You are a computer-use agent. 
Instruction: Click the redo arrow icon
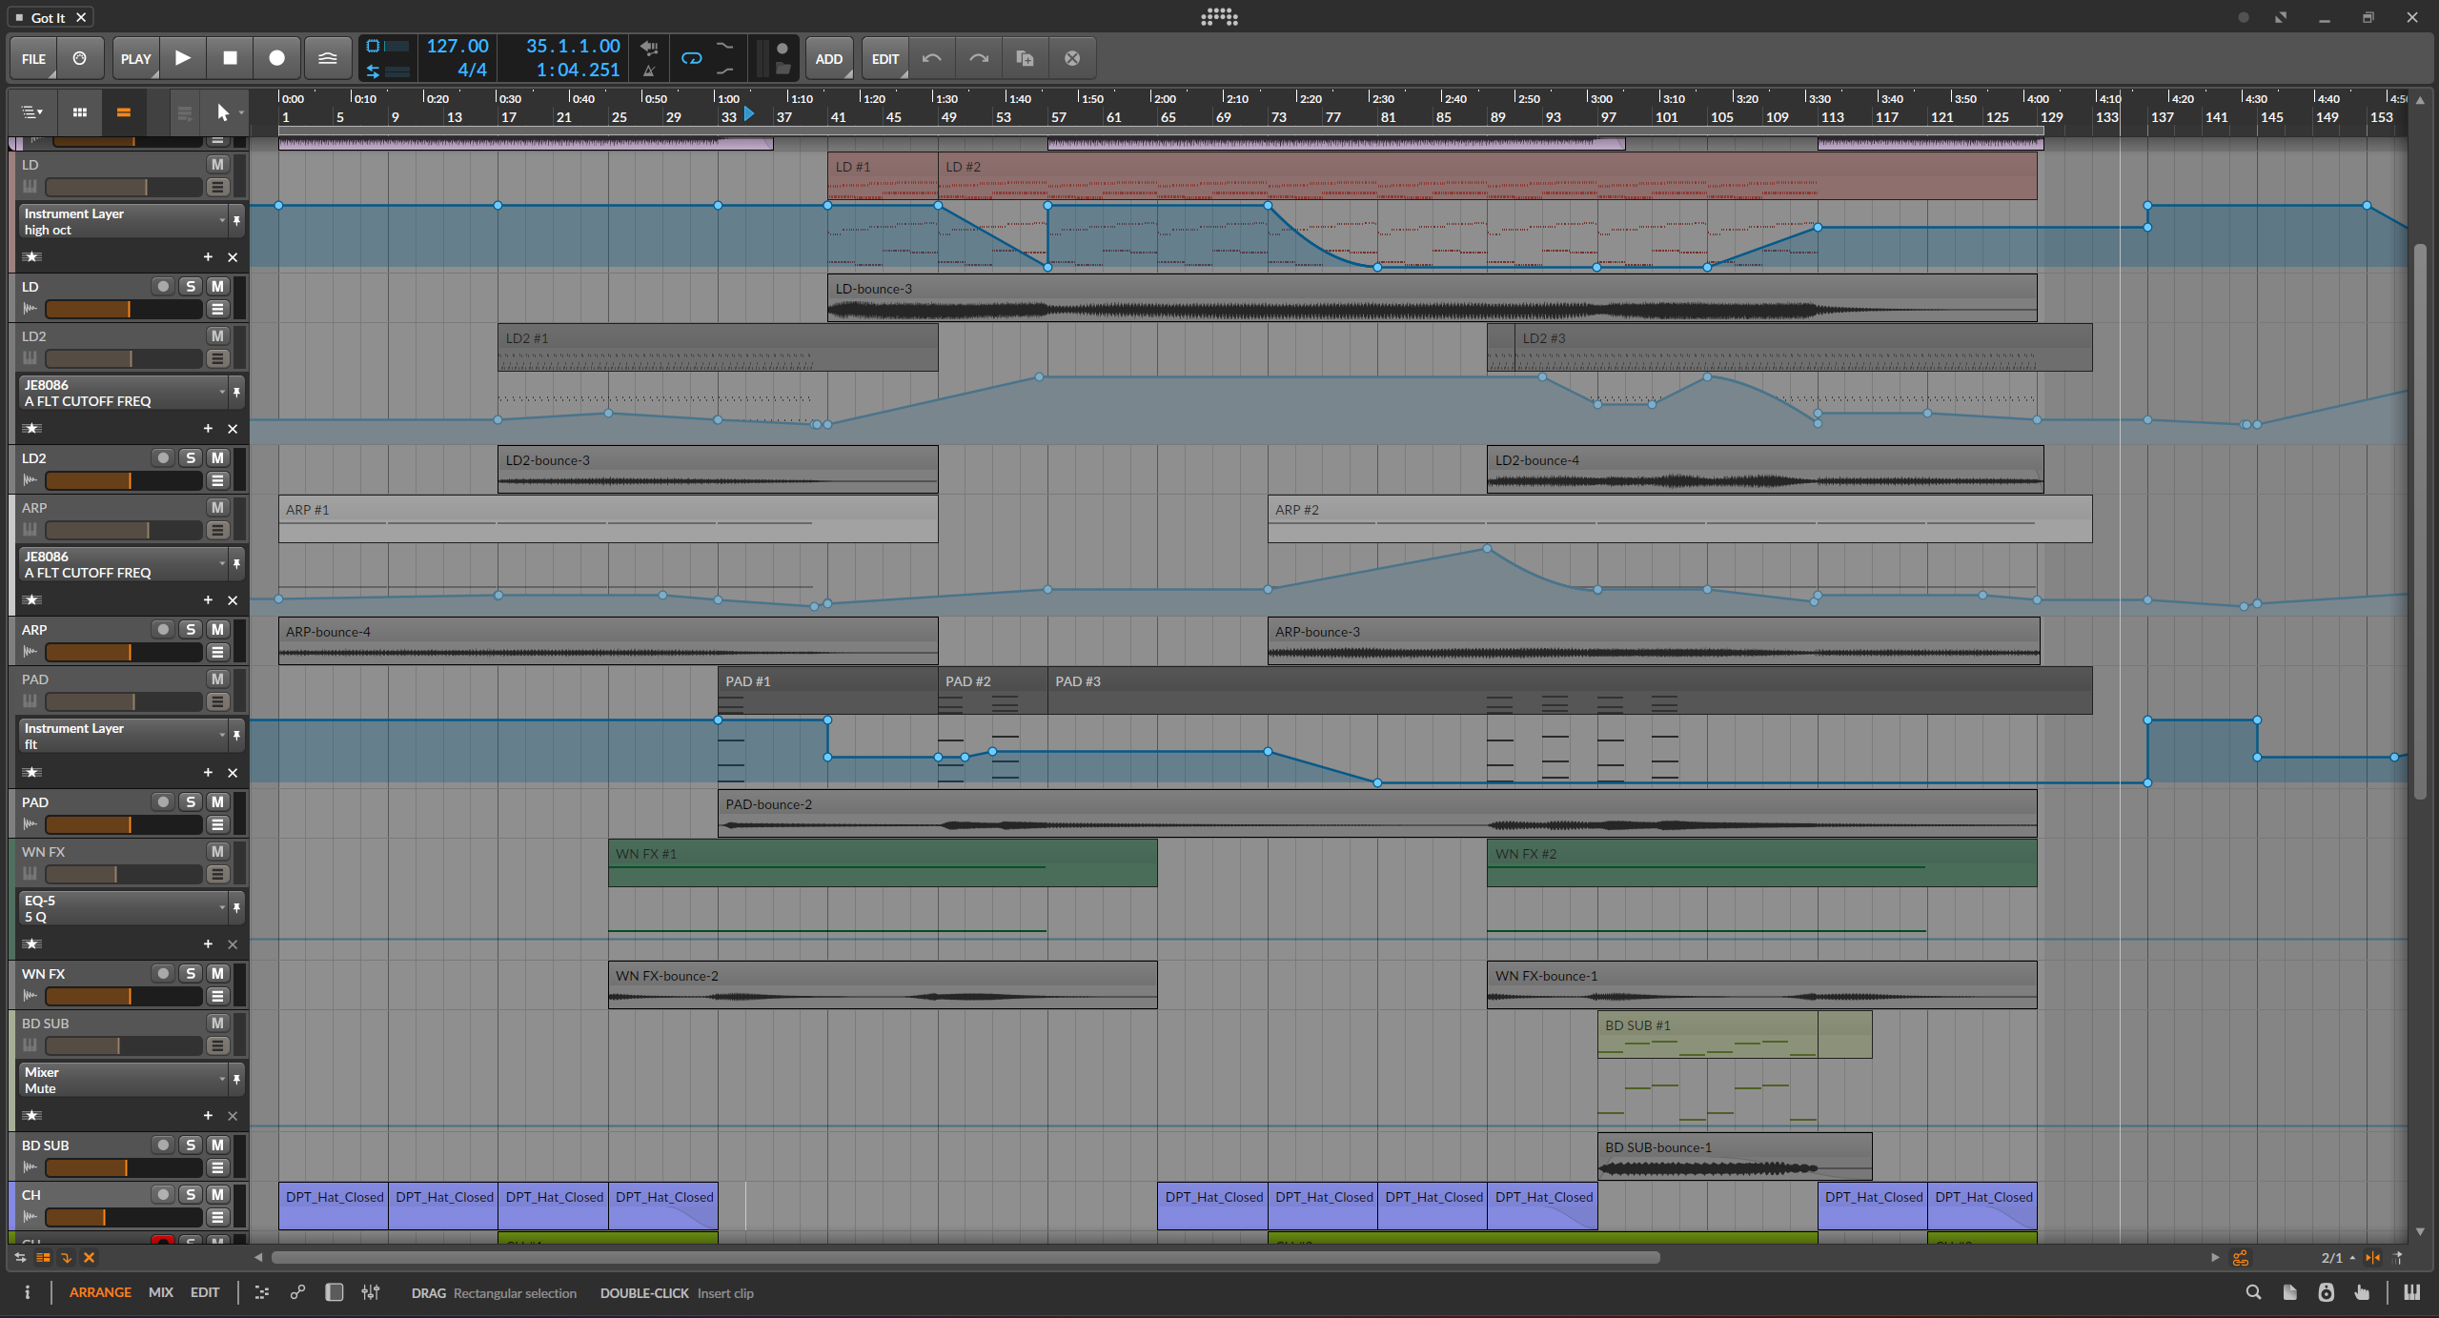pos(978,58)
